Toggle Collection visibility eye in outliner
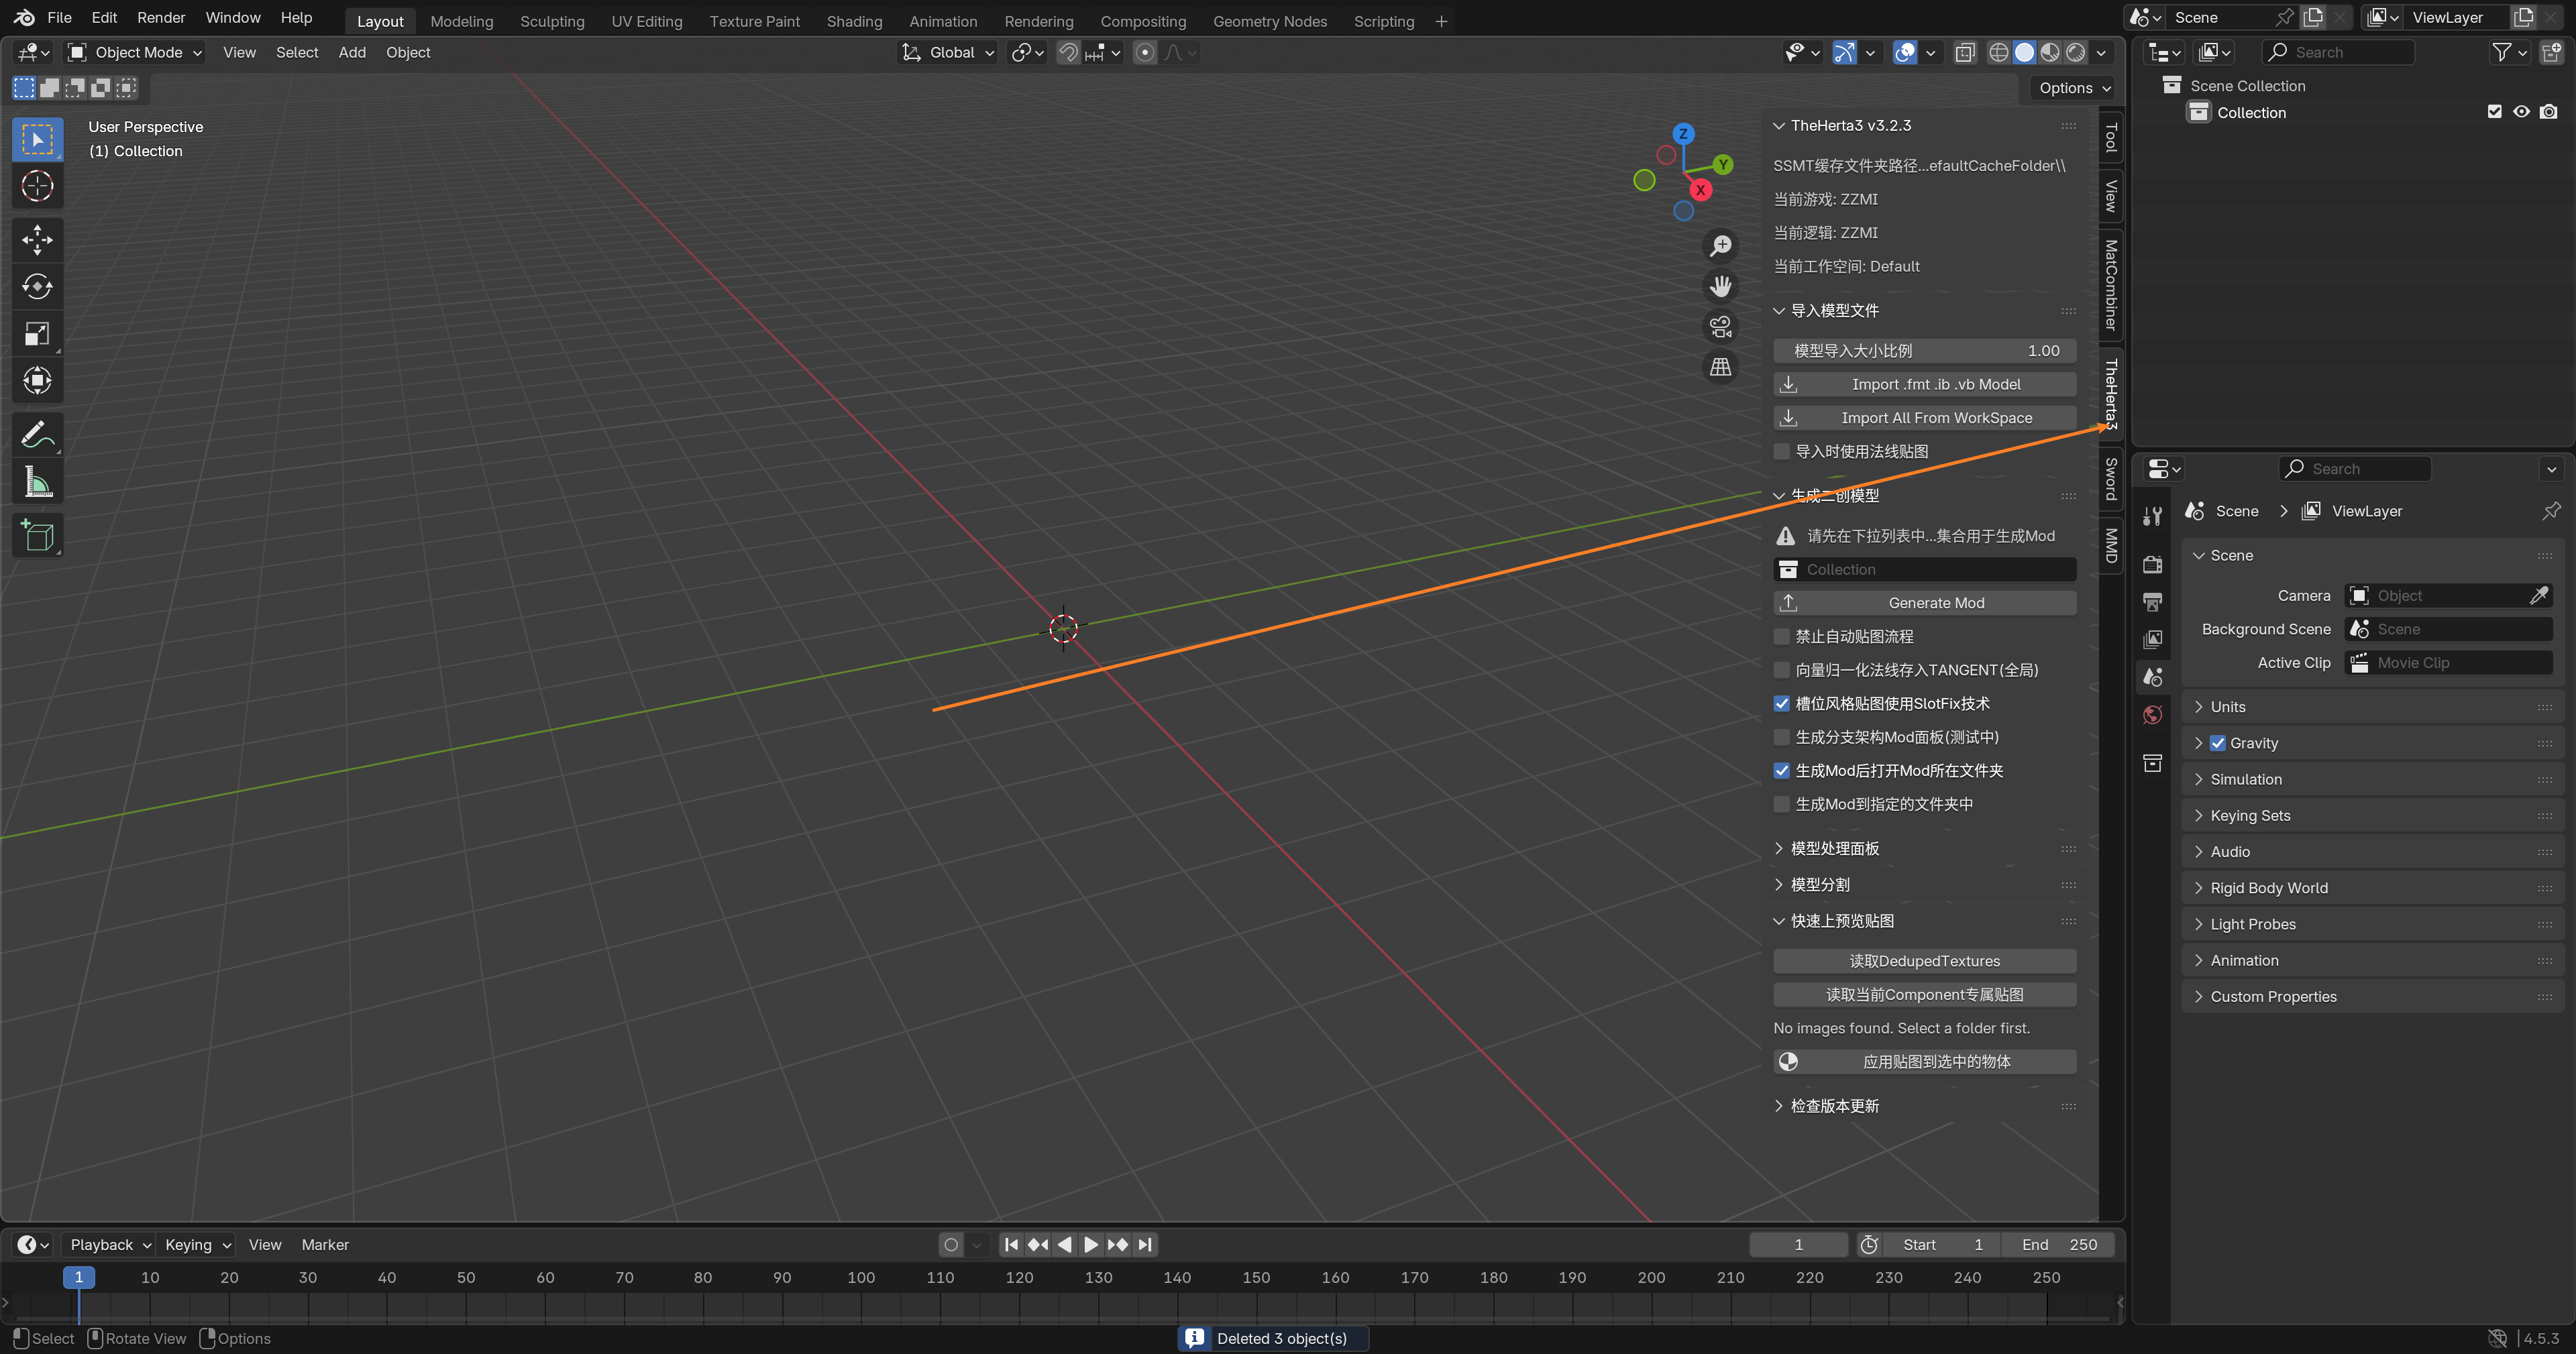This screenshot has height=1354, width=2576. (x=2521, y=112)
